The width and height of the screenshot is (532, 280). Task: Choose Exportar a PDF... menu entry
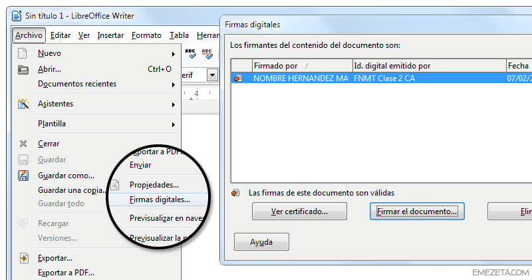66,273
